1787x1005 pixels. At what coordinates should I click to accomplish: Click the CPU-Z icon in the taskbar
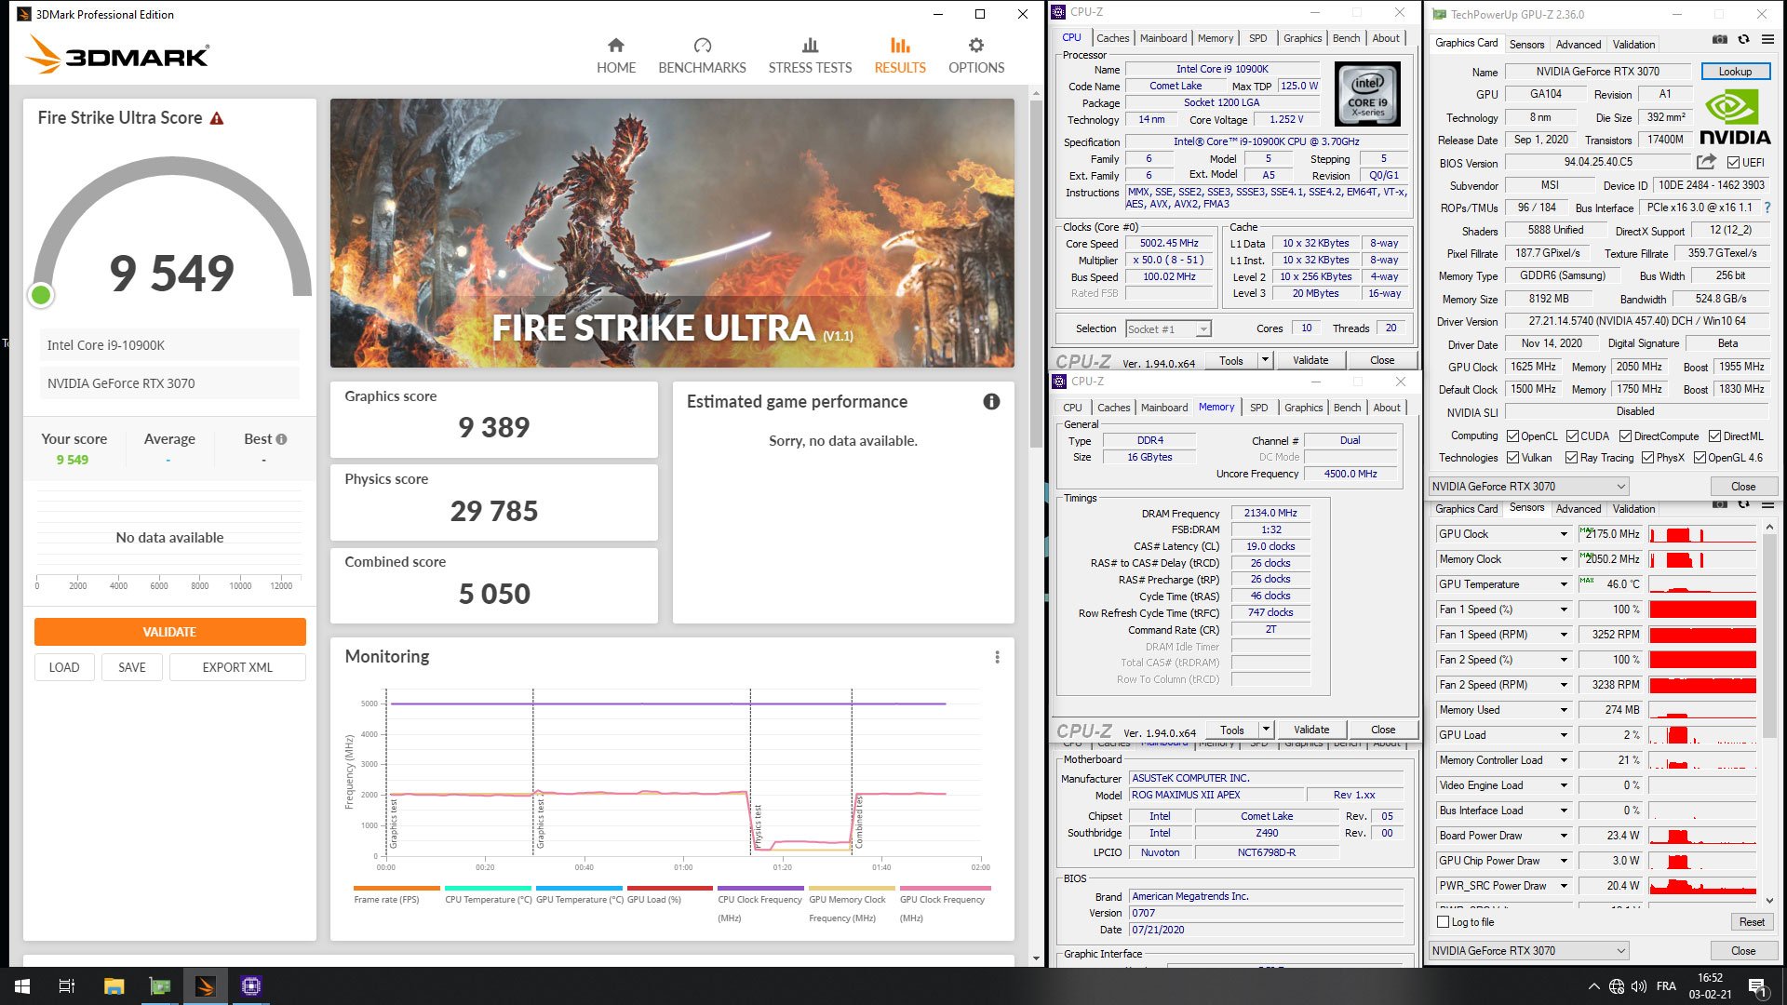(250, 986)
